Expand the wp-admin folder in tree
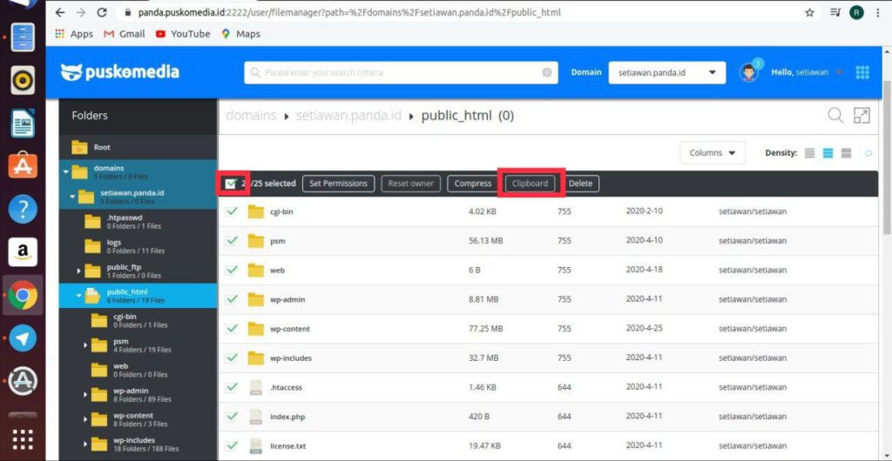 [x=85, y=395]
